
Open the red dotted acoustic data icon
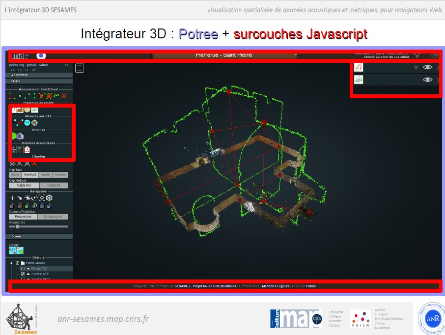point(27,150)
